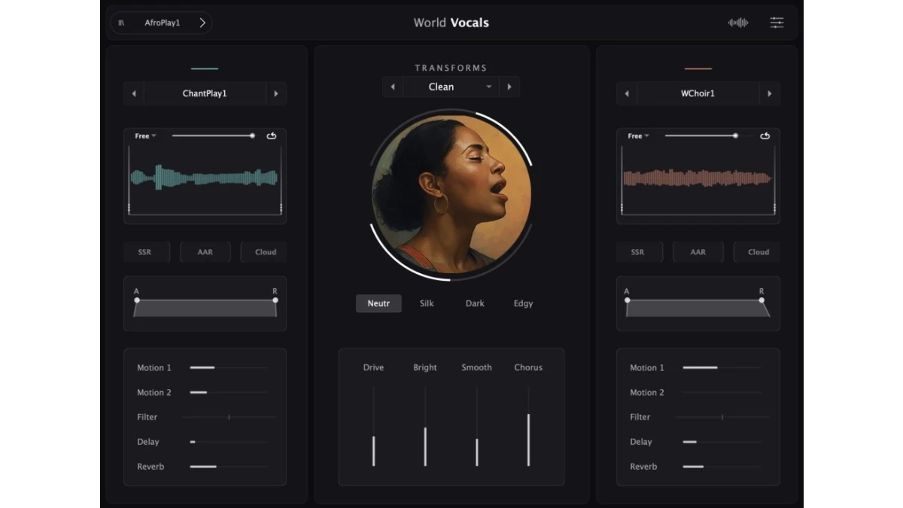Enable Cloud mode on ChantPlay1 layer
This screenshot has width=903, height=508.
coord(265,252)
